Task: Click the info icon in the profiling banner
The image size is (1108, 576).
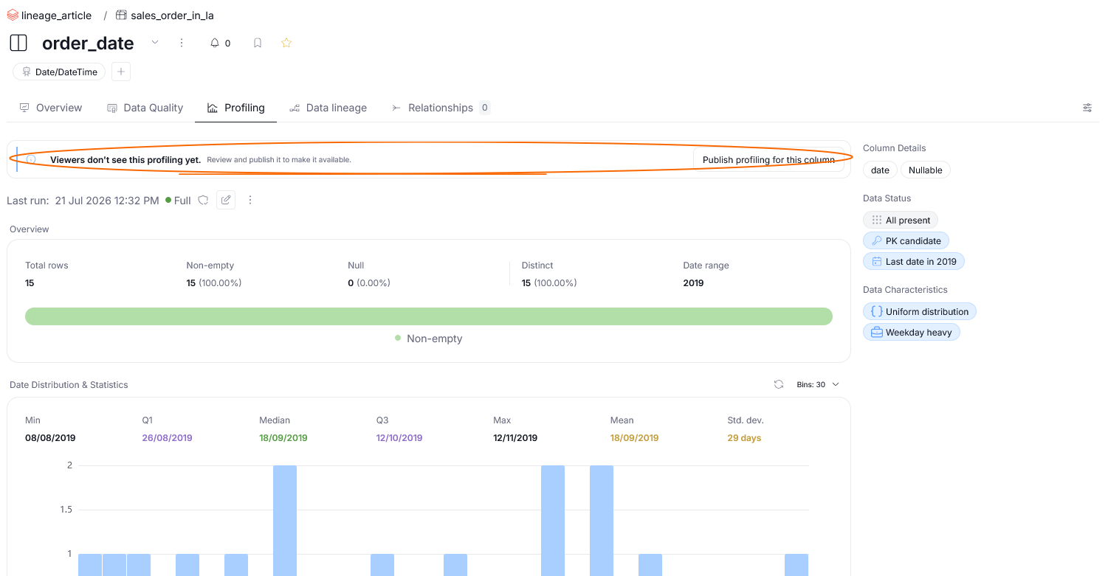Action: pos(31,159)
